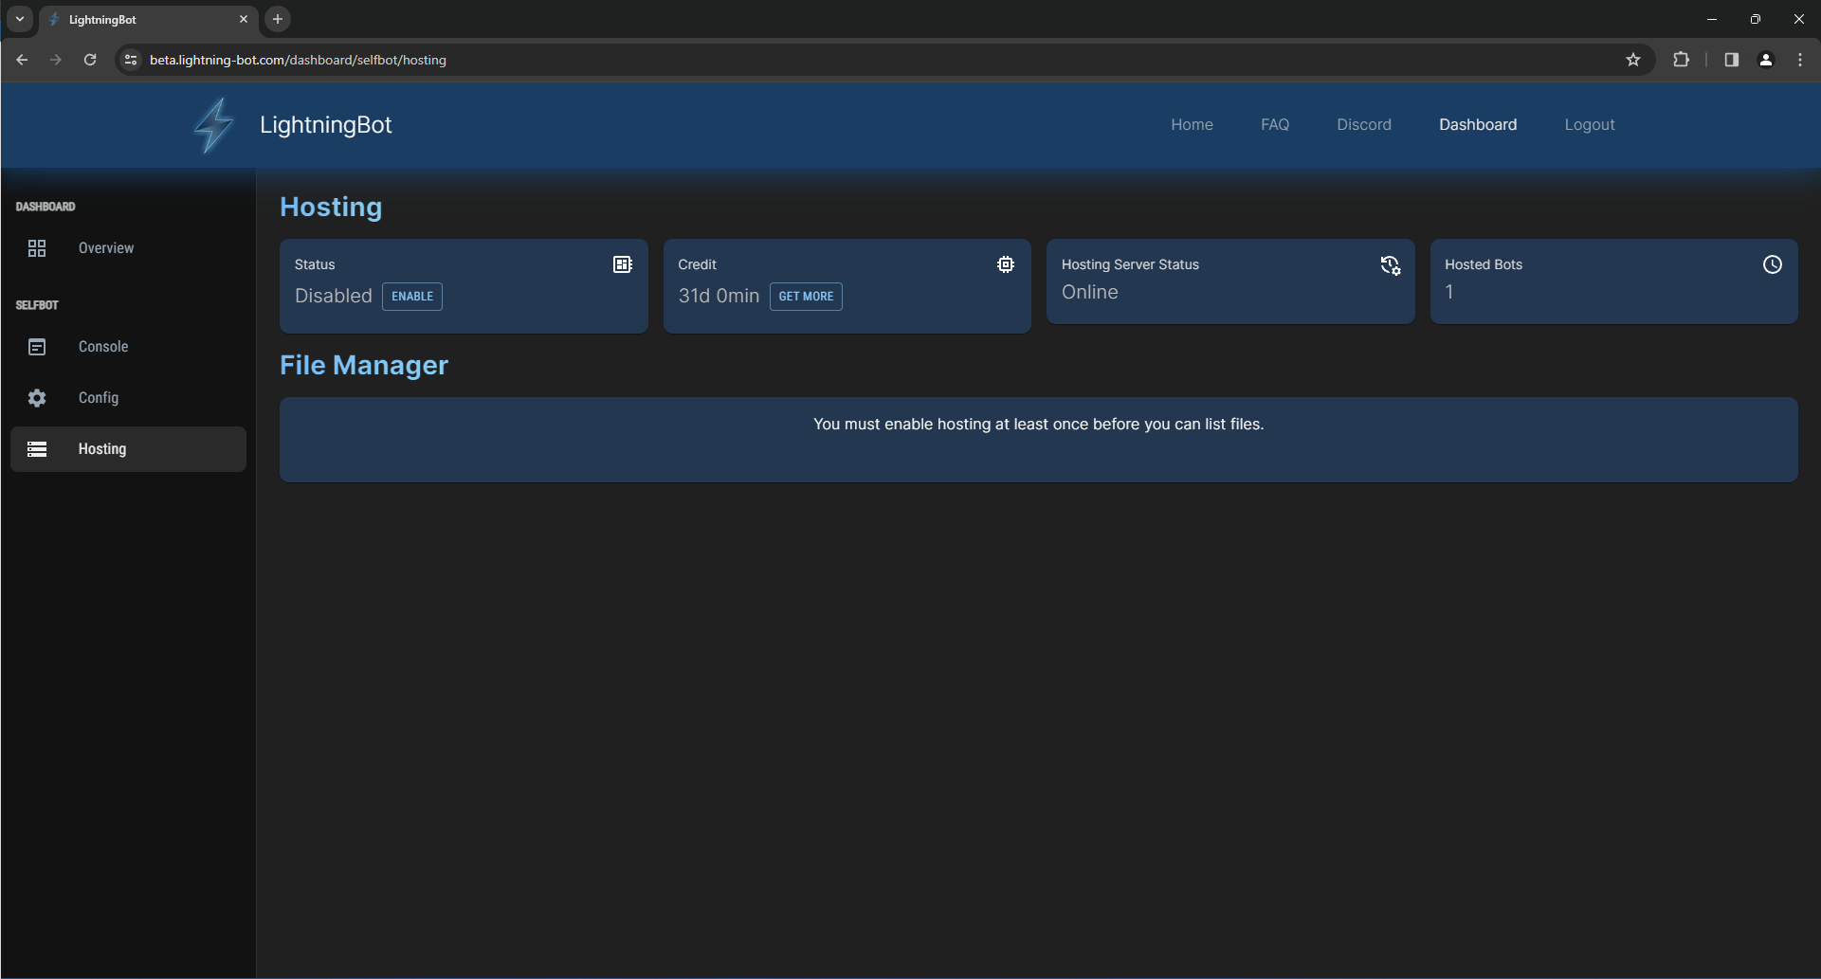Click the browser extensions puzzle icon
Screen dimensions: 1821x979
click(x=1681, y=60)
